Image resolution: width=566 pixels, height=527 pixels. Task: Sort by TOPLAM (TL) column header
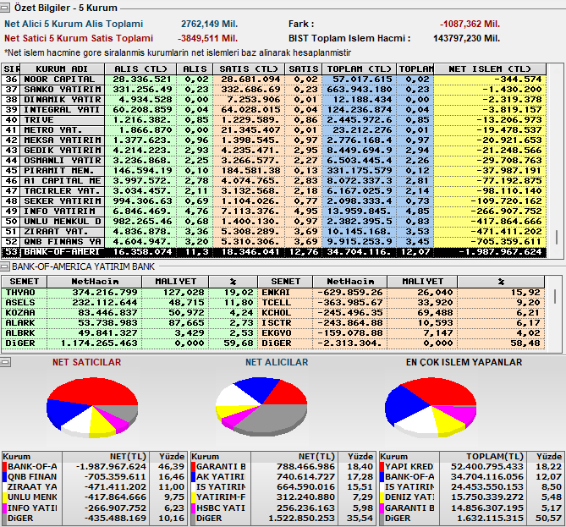[x=360, y=69]
